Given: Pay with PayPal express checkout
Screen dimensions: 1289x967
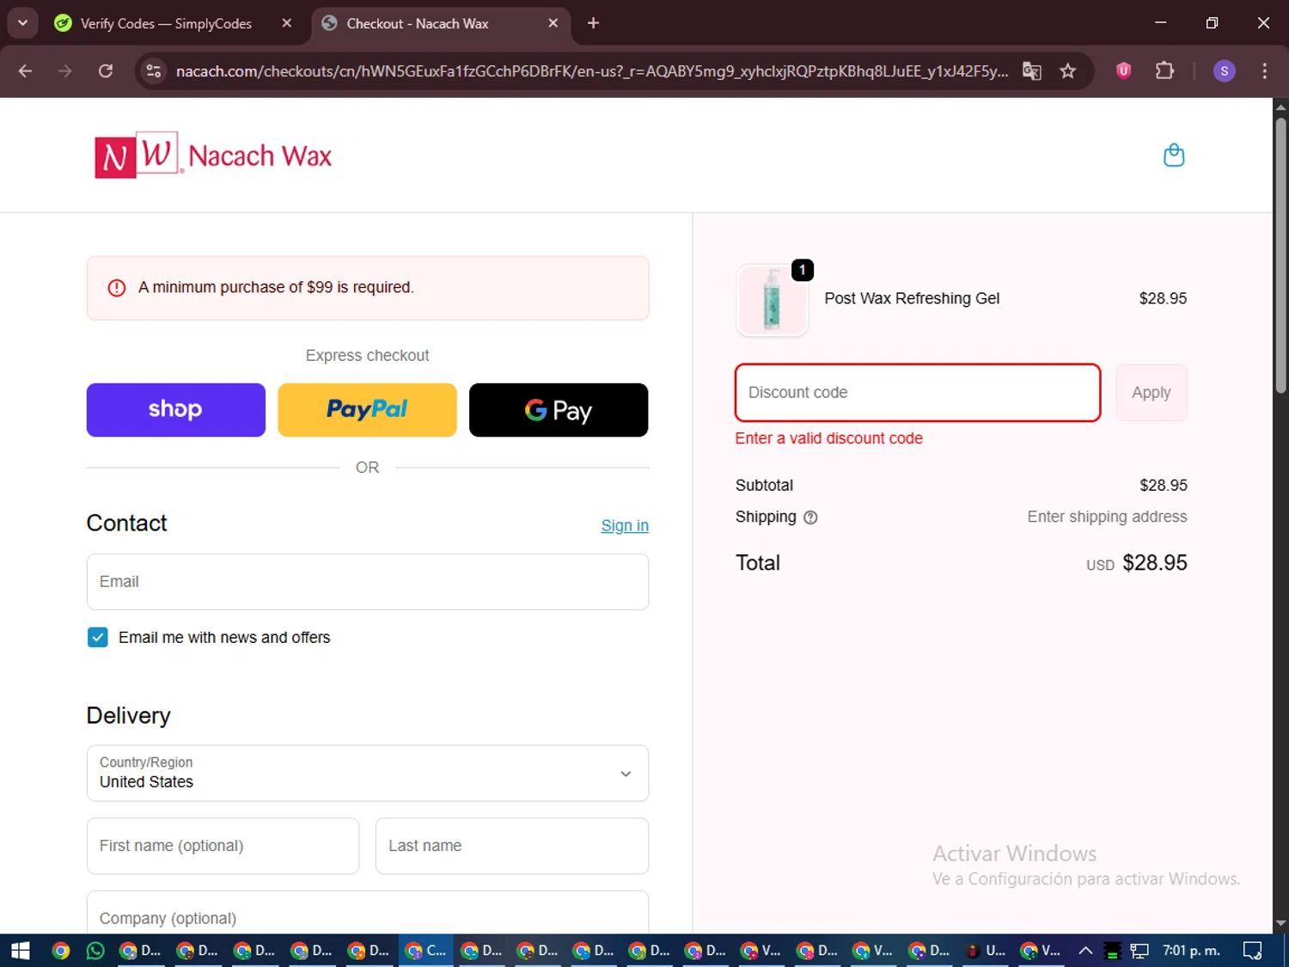Looking at the screenshot, I should (367, 410).
